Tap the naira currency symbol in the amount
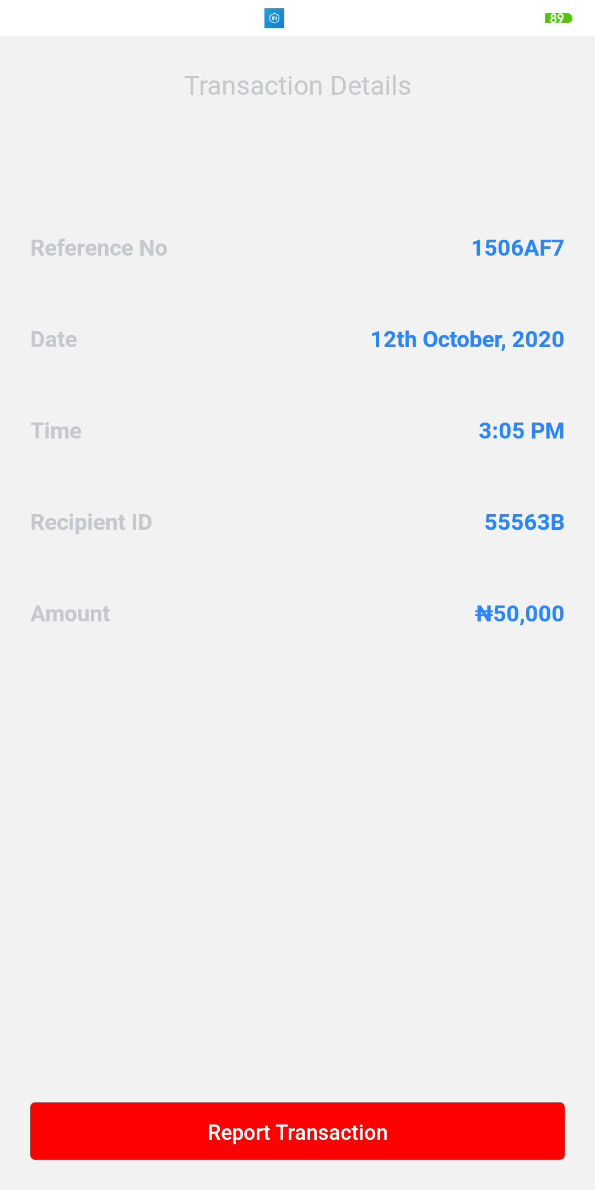This screenshot has width=595, height=1190. [484, 614]
